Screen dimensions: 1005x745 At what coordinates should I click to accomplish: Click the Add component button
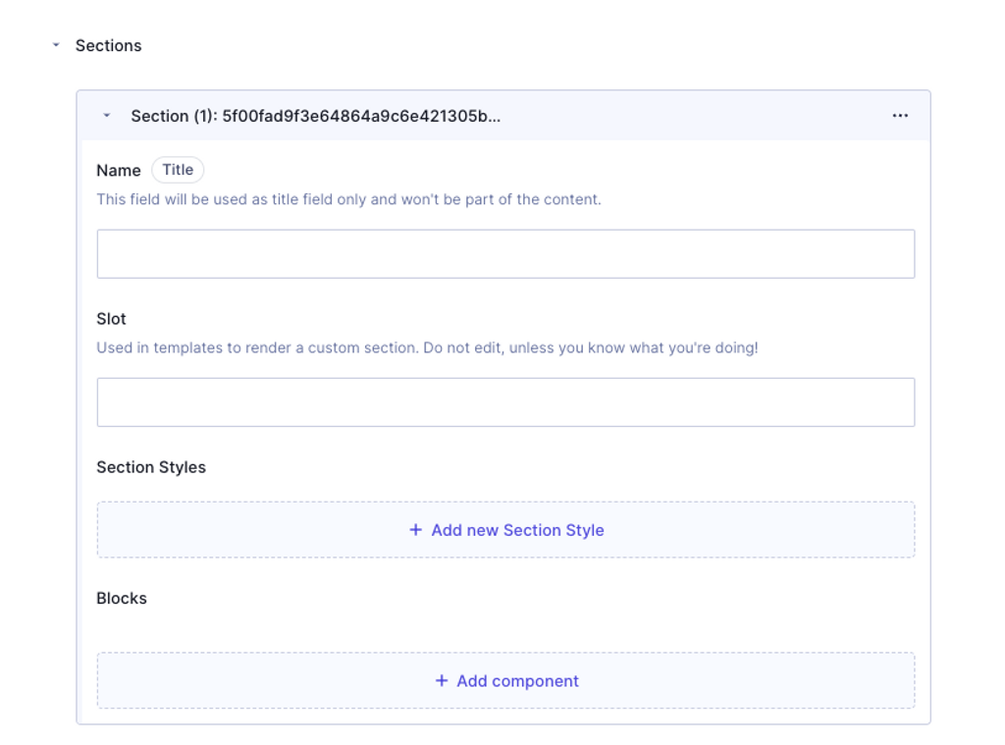tap(505, 680)
